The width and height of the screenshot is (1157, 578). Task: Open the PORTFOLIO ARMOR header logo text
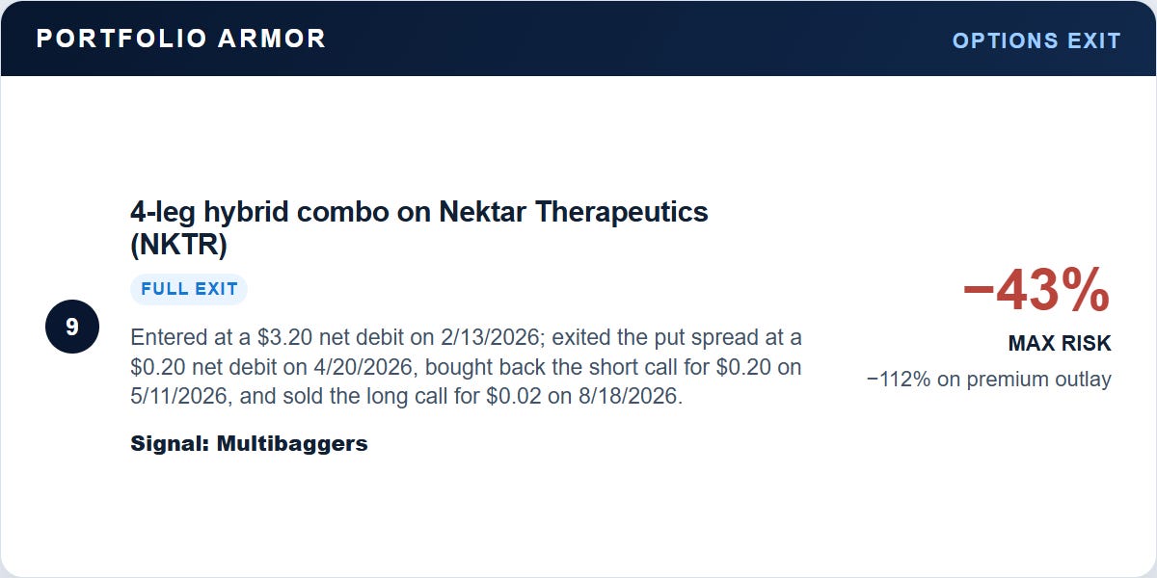pos(181,39)
